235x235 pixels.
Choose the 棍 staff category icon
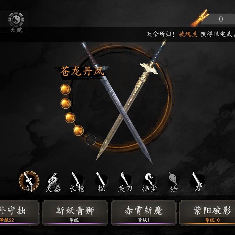click(x=101, y=182)
